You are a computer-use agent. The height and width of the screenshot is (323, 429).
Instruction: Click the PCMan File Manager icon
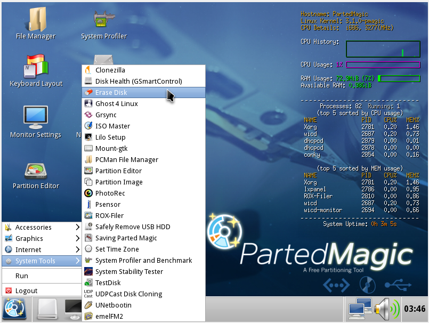pos(88,159)
